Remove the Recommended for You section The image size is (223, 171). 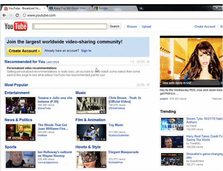tap(148, 62)
